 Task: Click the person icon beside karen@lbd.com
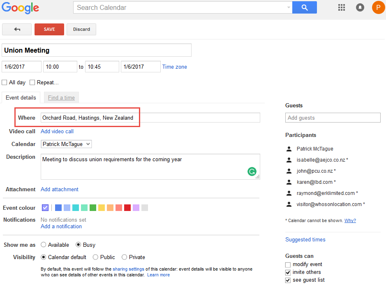(x=289, y=182)
